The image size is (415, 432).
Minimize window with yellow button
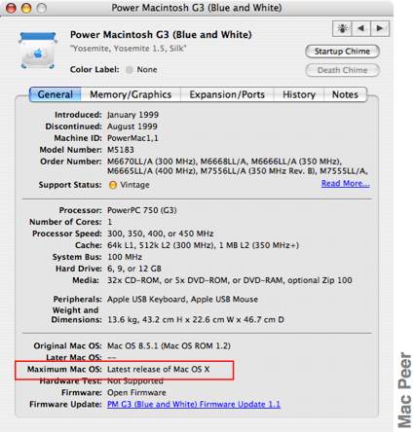click(26, 8)
